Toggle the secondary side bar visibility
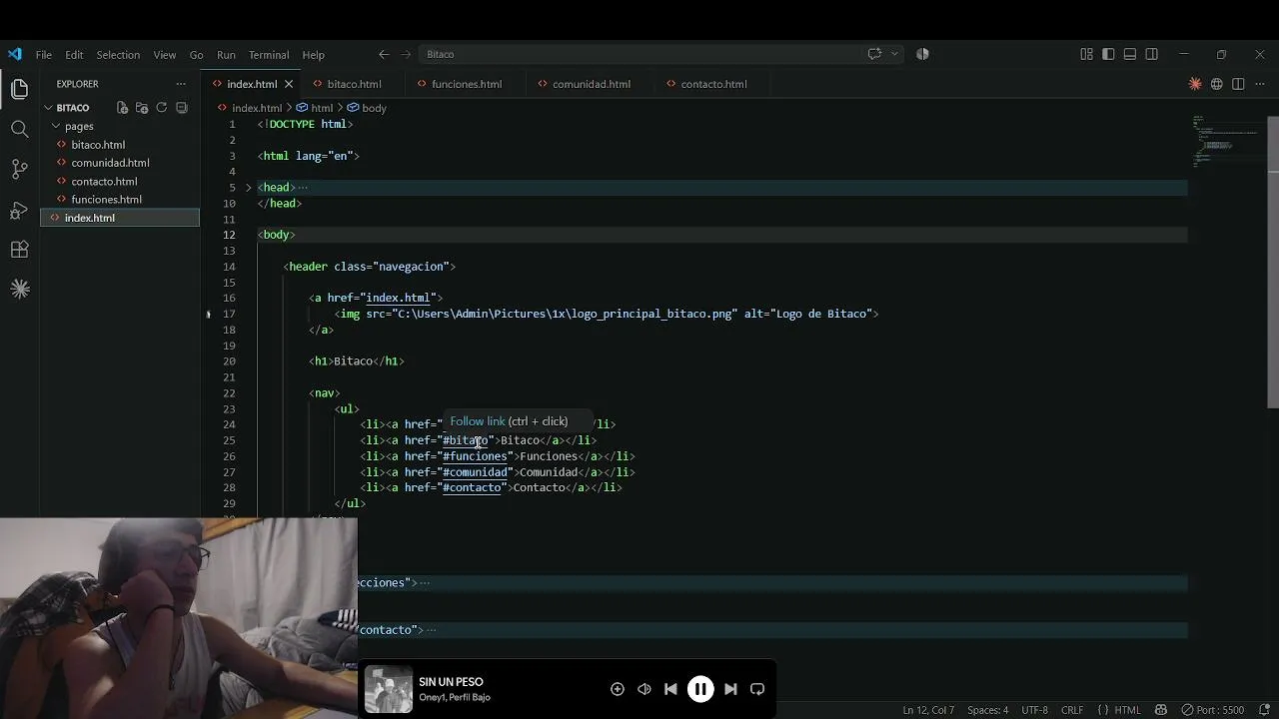Viewport: 1279px width, 719px height. (x=1152, y=54)
